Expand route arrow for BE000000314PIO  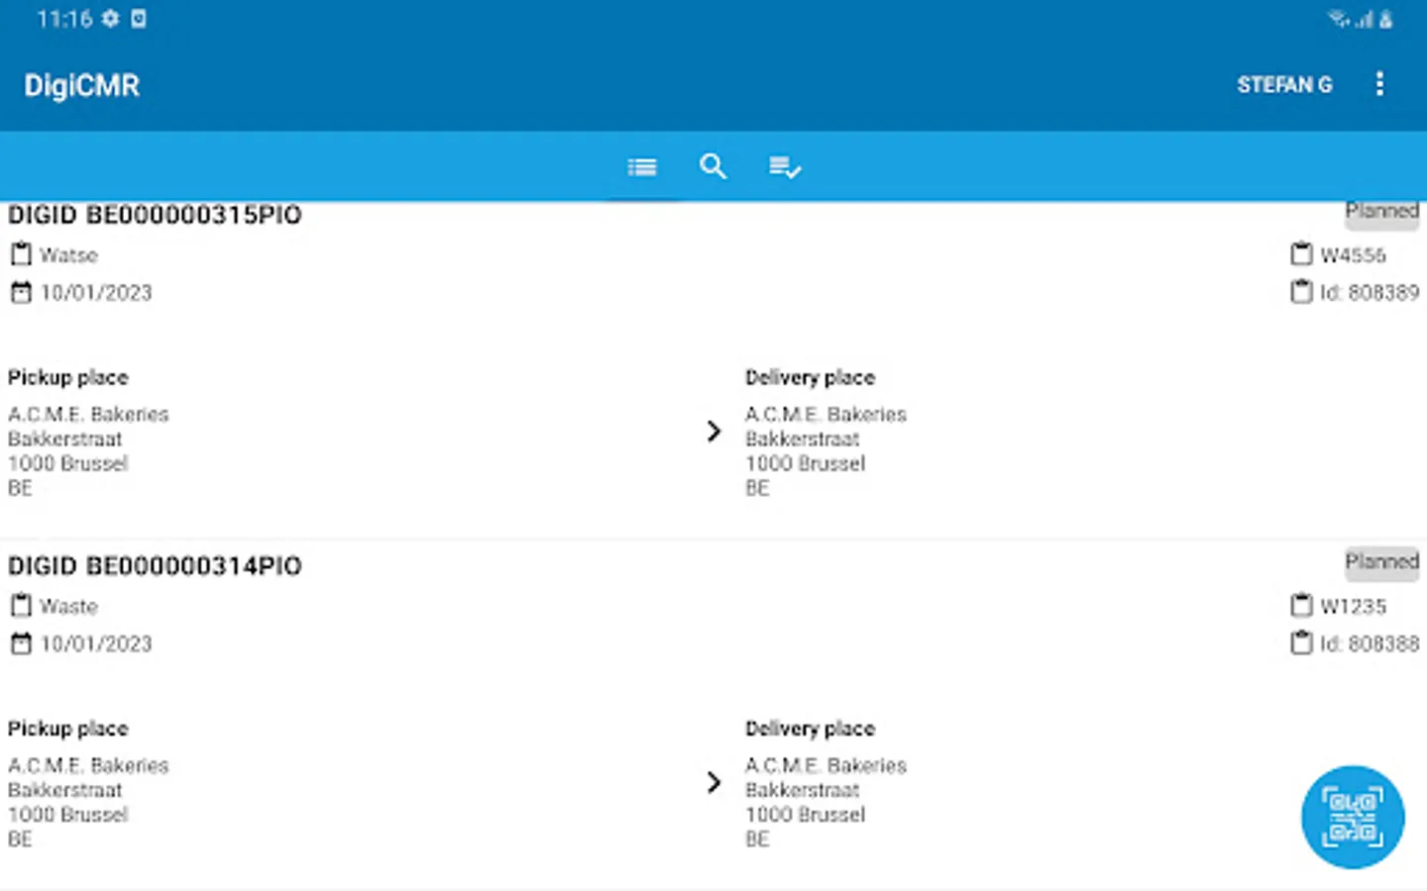[x=713, y=783]
